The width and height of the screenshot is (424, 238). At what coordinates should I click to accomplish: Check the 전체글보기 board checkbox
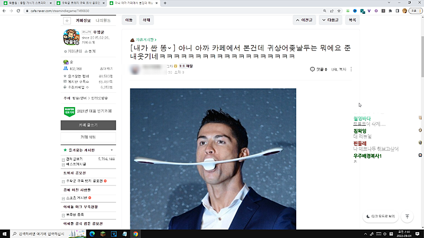click(x=63, y=160)
